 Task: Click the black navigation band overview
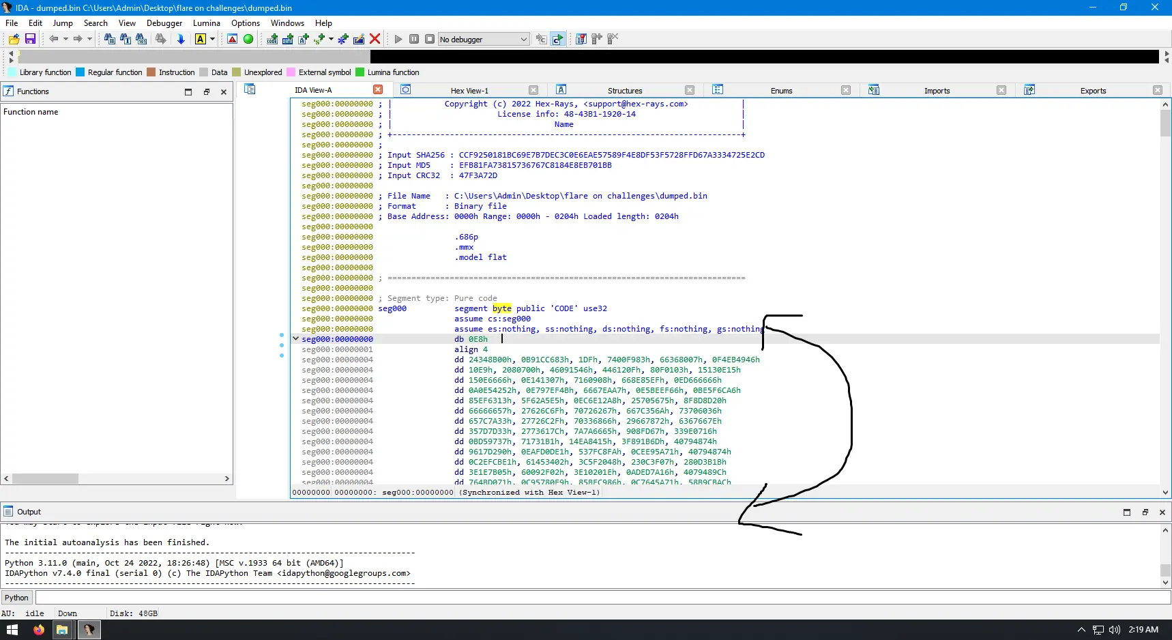764,57
